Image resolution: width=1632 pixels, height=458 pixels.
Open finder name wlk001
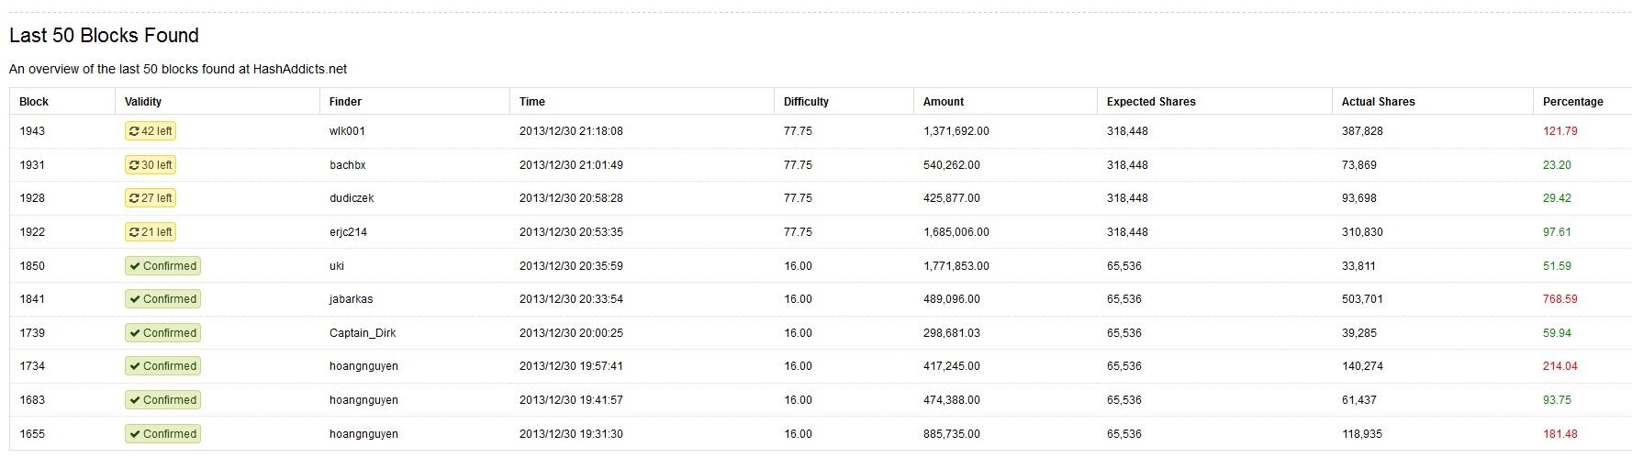point(347,131)
